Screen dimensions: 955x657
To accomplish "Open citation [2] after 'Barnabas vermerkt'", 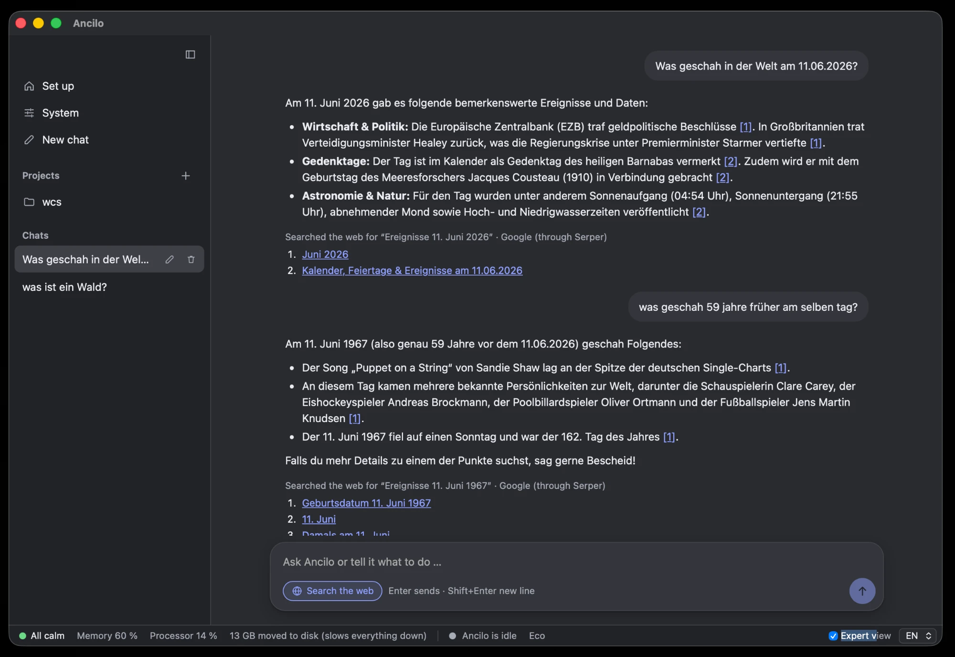I will pos(731,161).
